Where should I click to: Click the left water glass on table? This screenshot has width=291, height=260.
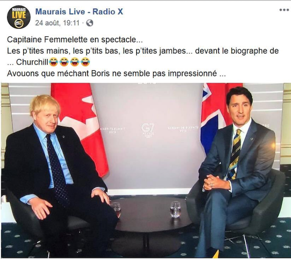point(115,210)
